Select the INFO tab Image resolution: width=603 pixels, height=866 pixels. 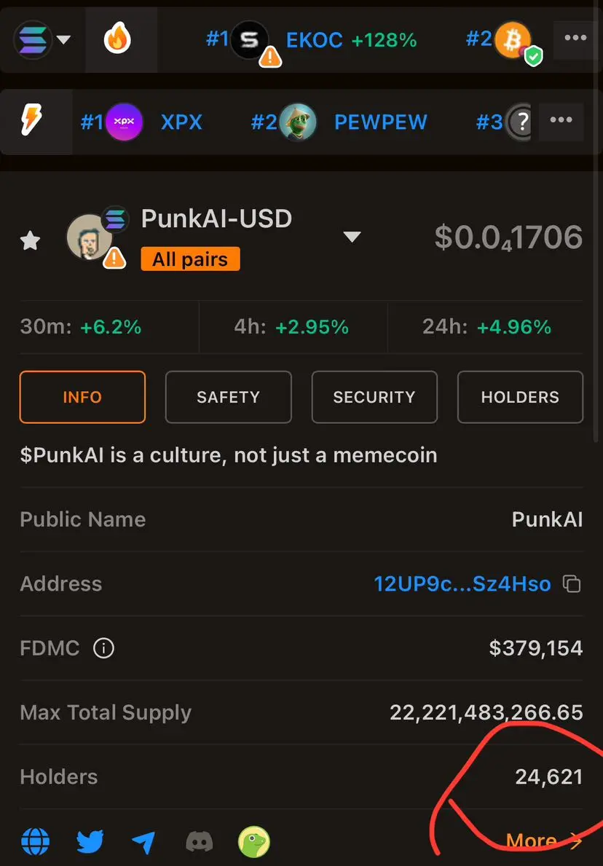tap(82, 397)
